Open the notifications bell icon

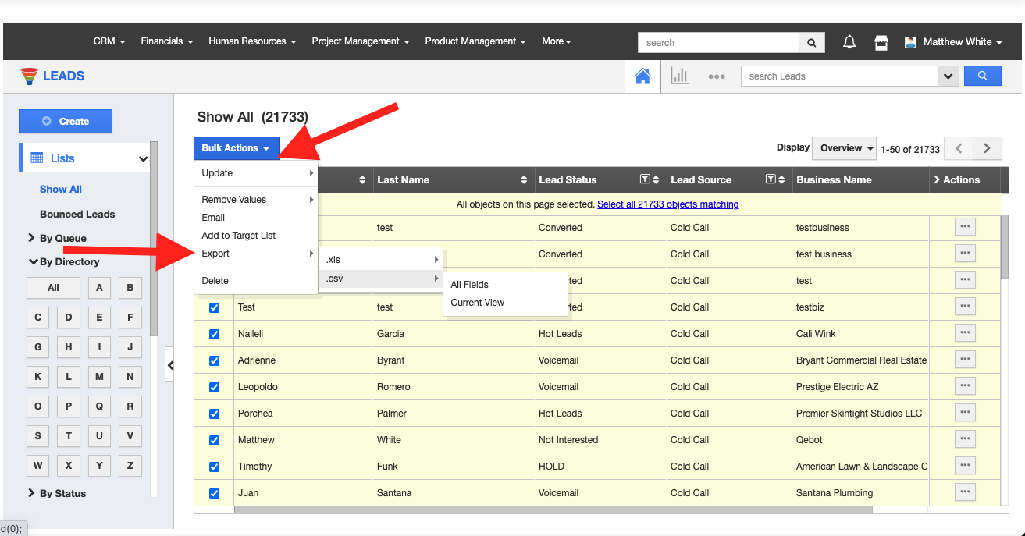coord(849,42)
